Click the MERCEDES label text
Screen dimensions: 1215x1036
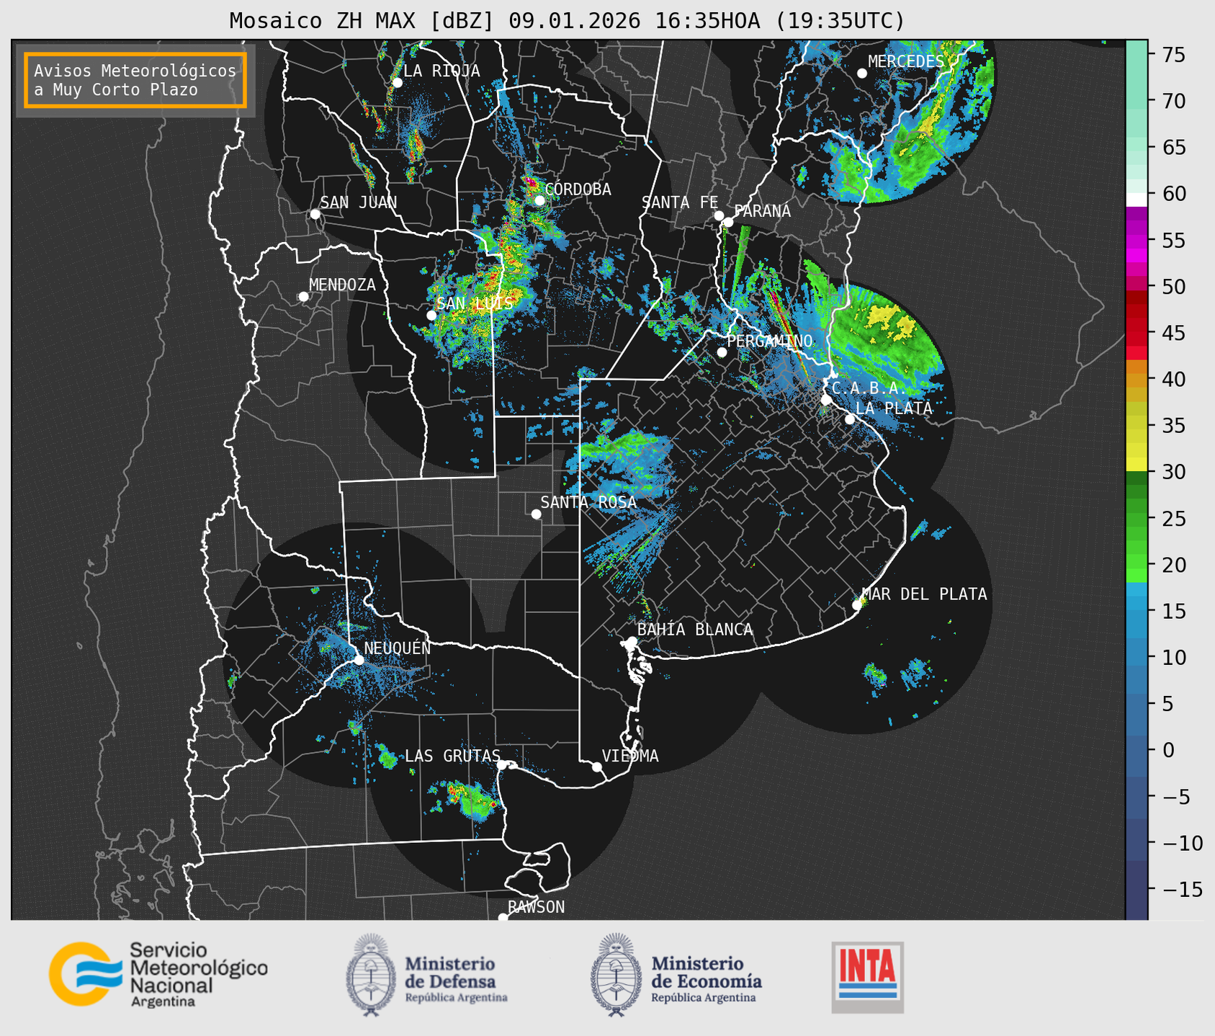click(x=906, y=62)
